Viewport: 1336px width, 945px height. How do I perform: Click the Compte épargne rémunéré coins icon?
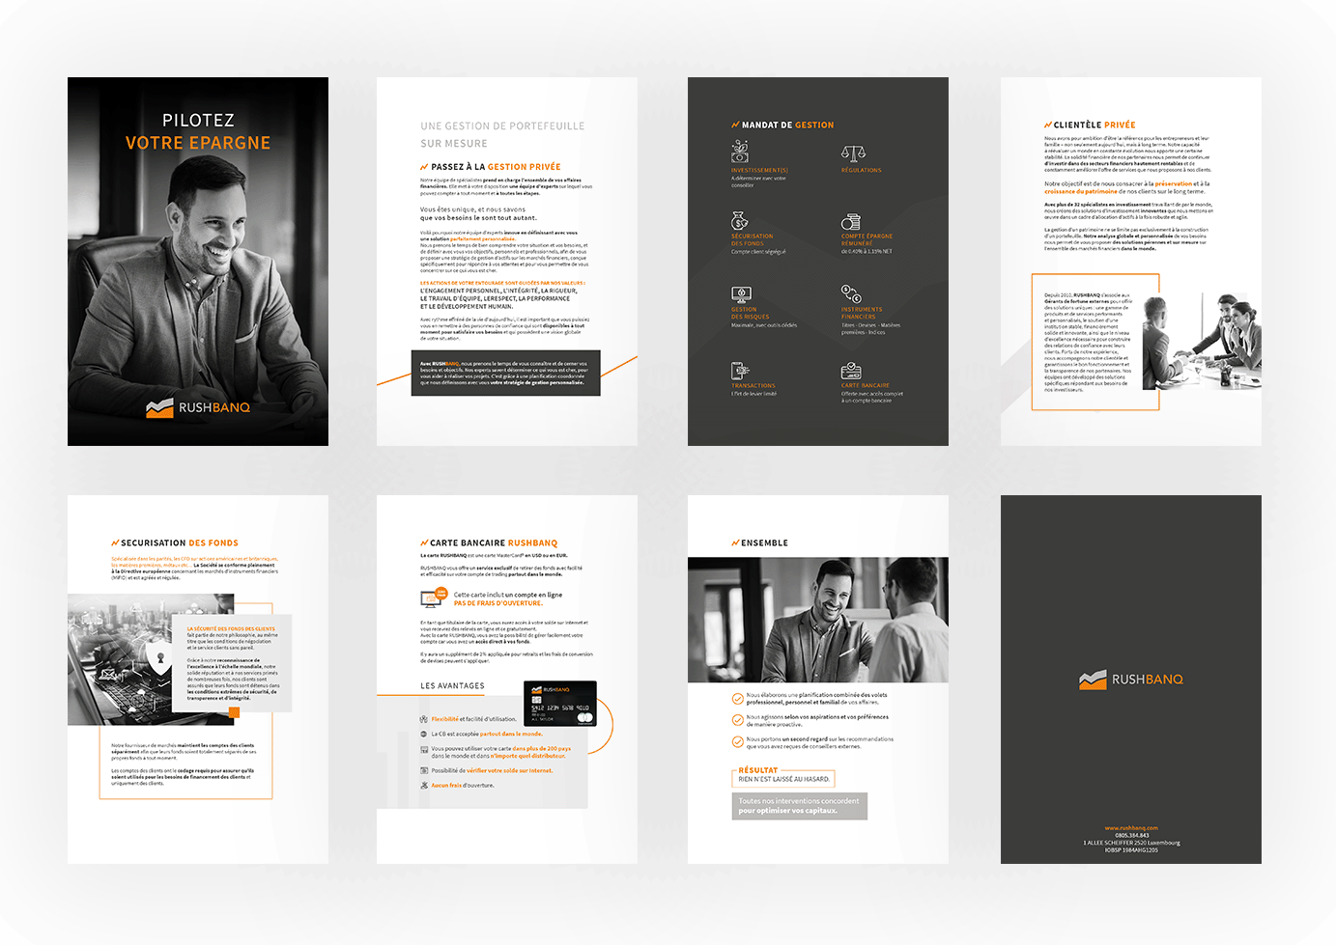[x=850, y=222]
